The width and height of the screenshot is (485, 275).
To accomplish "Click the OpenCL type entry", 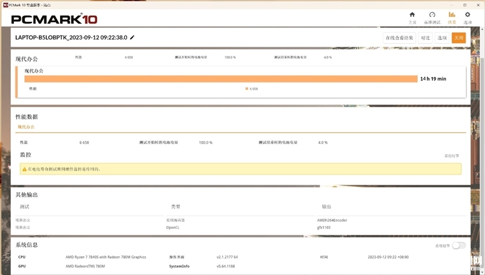I will 173,227.
